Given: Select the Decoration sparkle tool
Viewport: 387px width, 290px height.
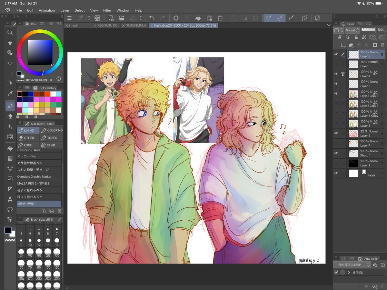Looking at the screenshot, I should (10, 126).
